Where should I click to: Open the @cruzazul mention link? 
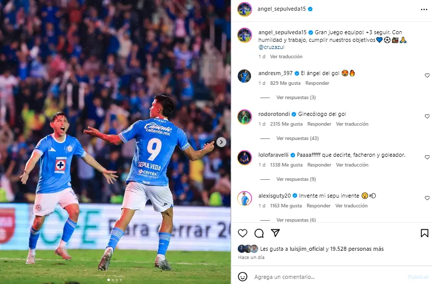click(271, 48)
